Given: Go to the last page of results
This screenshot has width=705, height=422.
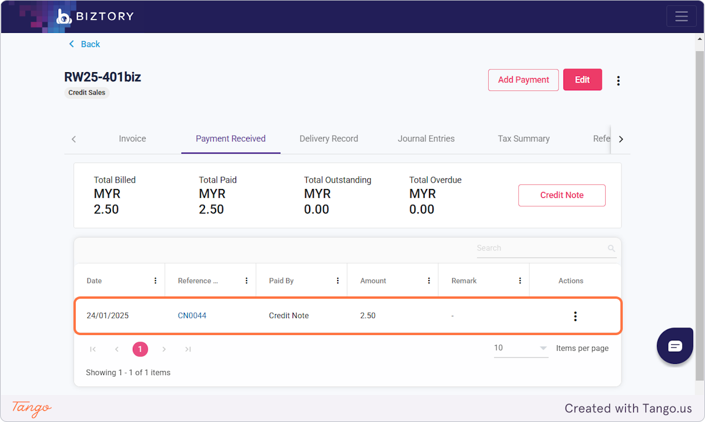Looking at the screenshot, I should coord(188,349).
